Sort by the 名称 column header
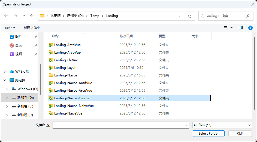Viewport: 257px width, 142px height. click(x=55, y=36)
